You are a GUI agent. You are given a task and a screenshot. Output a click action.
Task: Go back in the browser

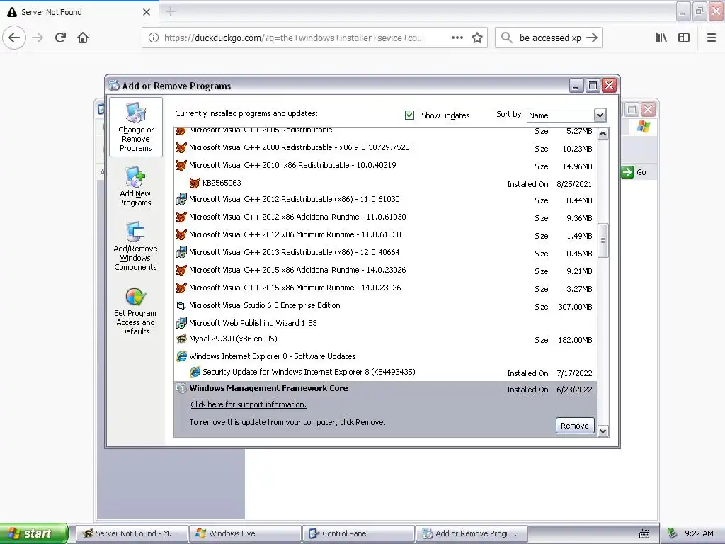tap(14, 38)
